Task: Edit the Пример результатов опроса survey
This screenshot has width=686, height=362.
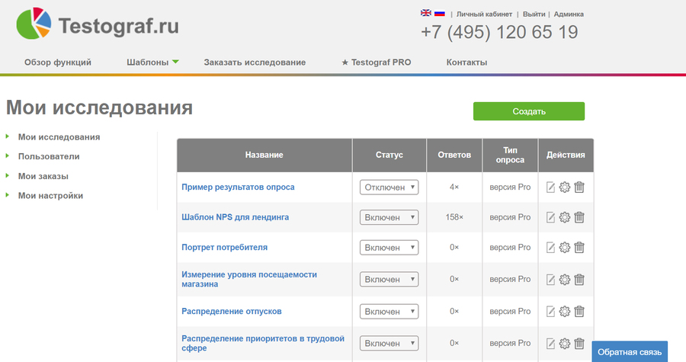Action: [550, 187]
